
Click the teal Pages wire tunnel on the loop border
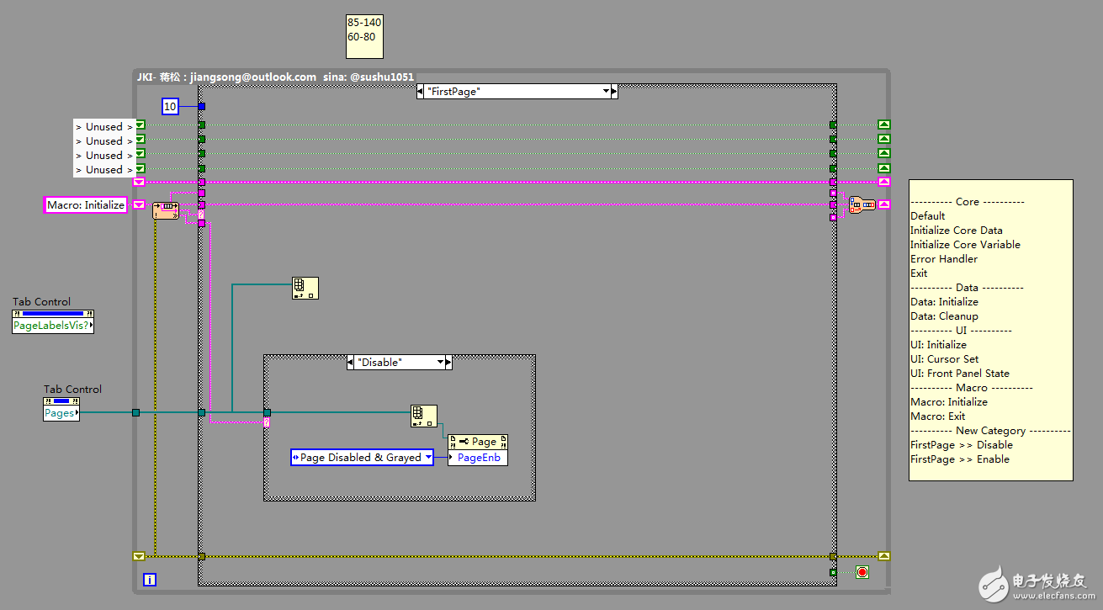(x=135, y=412)
